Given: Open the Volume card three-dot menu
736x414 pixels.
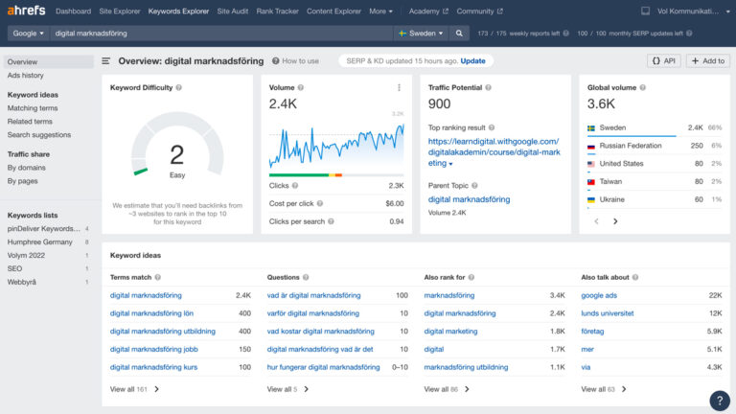Looking at the screenshot, I should (399, 88).
